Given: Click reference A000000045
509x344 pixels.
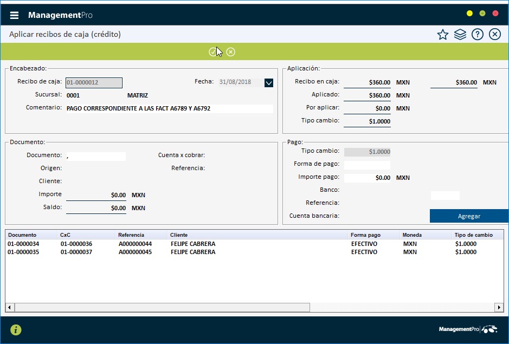Looking at the screenshot, I should click(135, 252).
